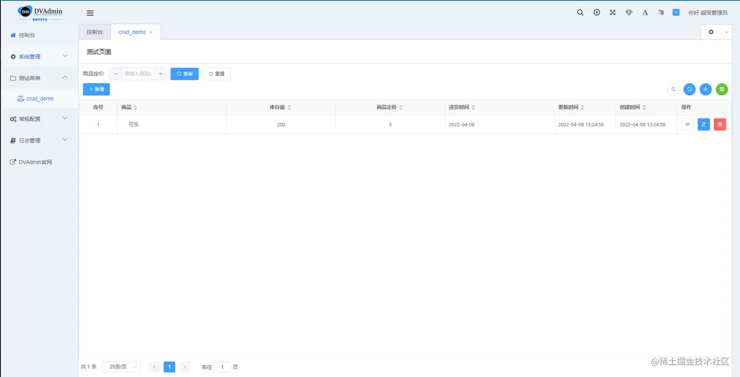Delete the 可乐 record with the trash icon
Viewport: 740px width, 377px height.
719,124
